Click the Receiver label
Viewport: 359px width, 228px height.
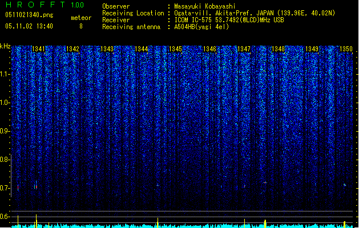[x=116, y=20]
